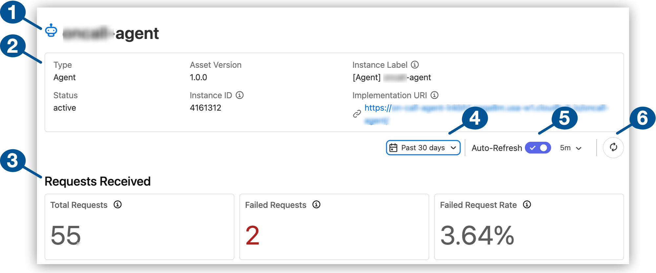Image resolution: width=656 pixels, height=273 pixels.
Task: Click the info icon beside Failed Request Rate
Action: pyautogui.click(x=527, y=205)
